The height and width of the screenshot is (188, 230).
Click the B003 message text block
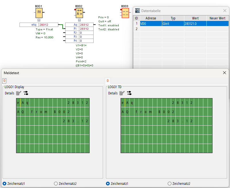[x=125, y=13]
